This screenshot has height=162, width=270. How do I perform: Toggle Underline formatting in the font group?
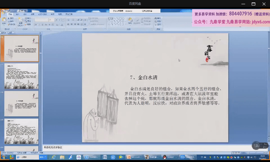(42, 25)
